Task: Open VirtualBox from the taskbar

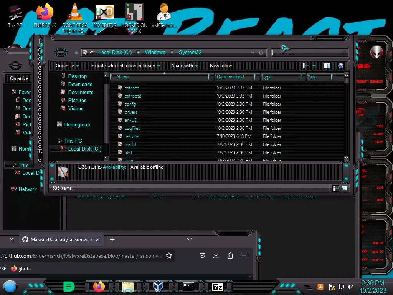Action: (x=158, y=286)
